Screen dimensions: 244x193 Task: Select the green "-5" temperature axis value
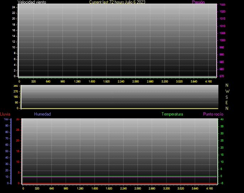click(x=222, y=183)
